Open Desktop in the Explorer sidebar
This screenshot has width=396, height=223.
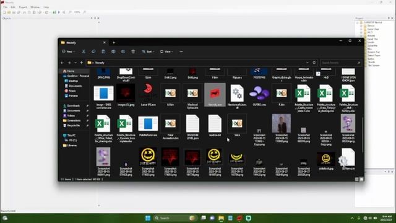[73, 81]
